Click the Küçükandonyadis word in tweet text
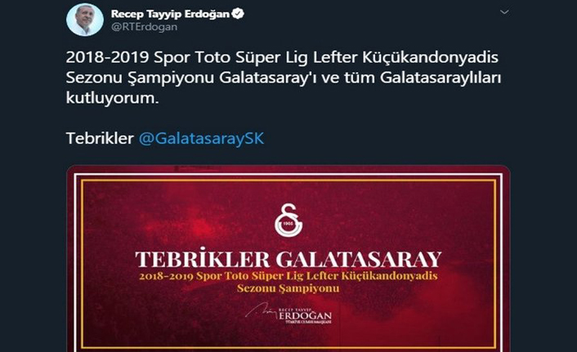 (430, 58)
